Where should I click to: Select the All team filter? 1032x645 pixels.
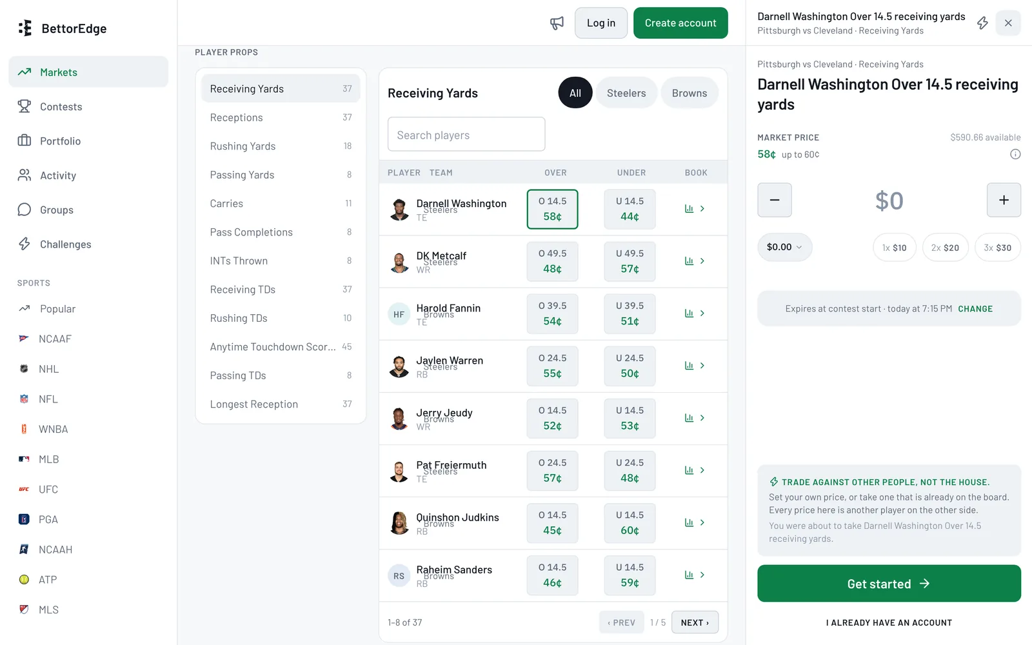(575, 93)
